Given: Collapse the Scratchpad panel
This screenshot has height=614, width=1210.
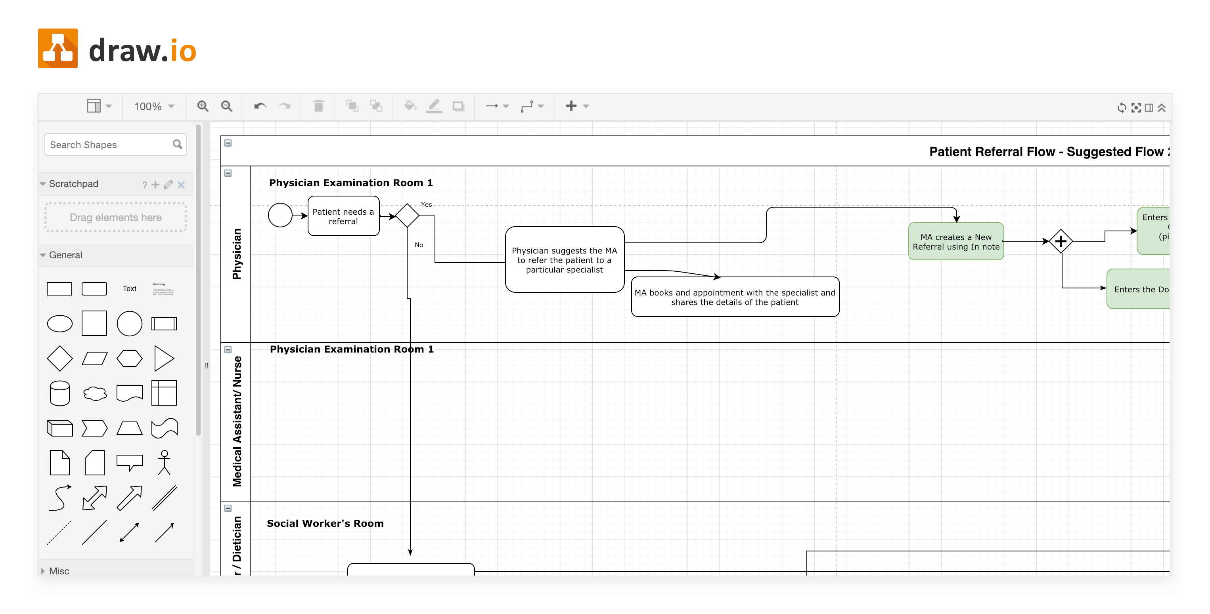Looking at the screenshot, I should [x=42, y=184].
